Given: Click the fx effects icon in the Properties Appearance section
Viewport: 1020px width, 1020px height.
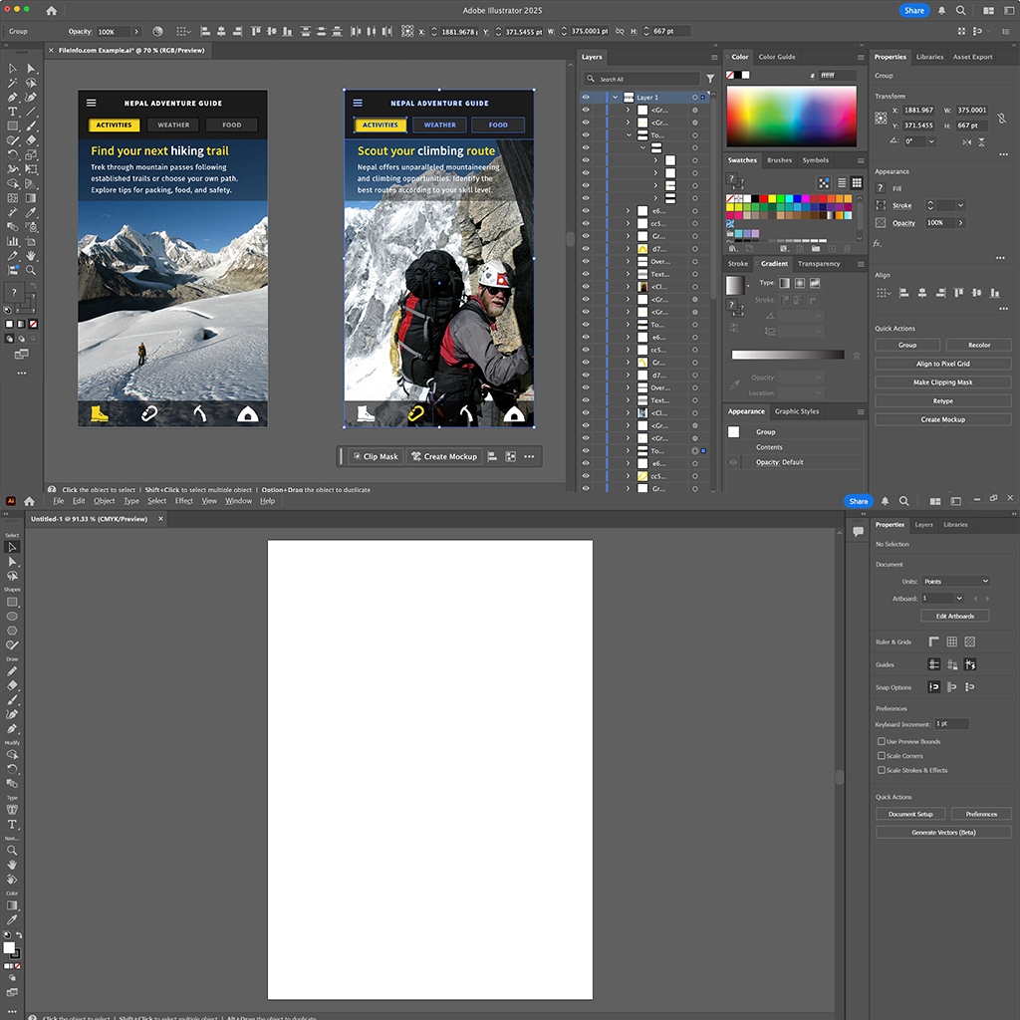Looking at the screenshot, I should tap(878, 243).
